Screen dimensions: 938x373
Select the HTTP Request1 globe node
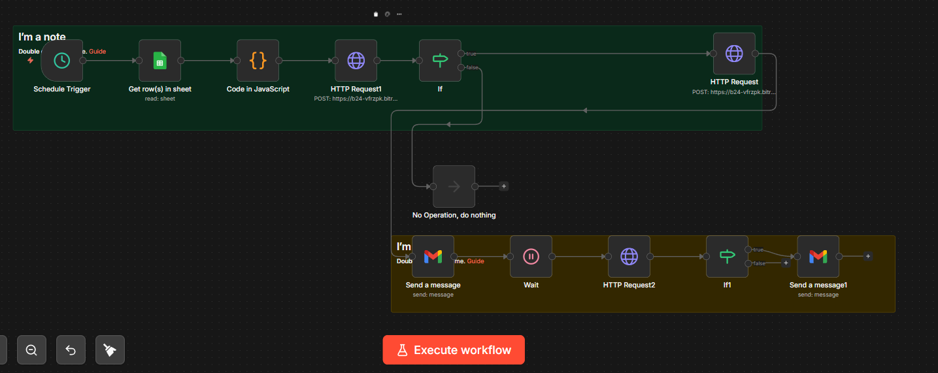click(x=356, y=61)
